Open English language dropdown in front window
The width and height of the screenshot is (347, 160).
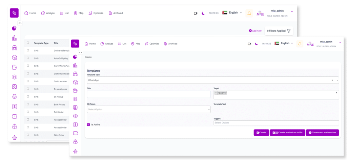point(284,43)
